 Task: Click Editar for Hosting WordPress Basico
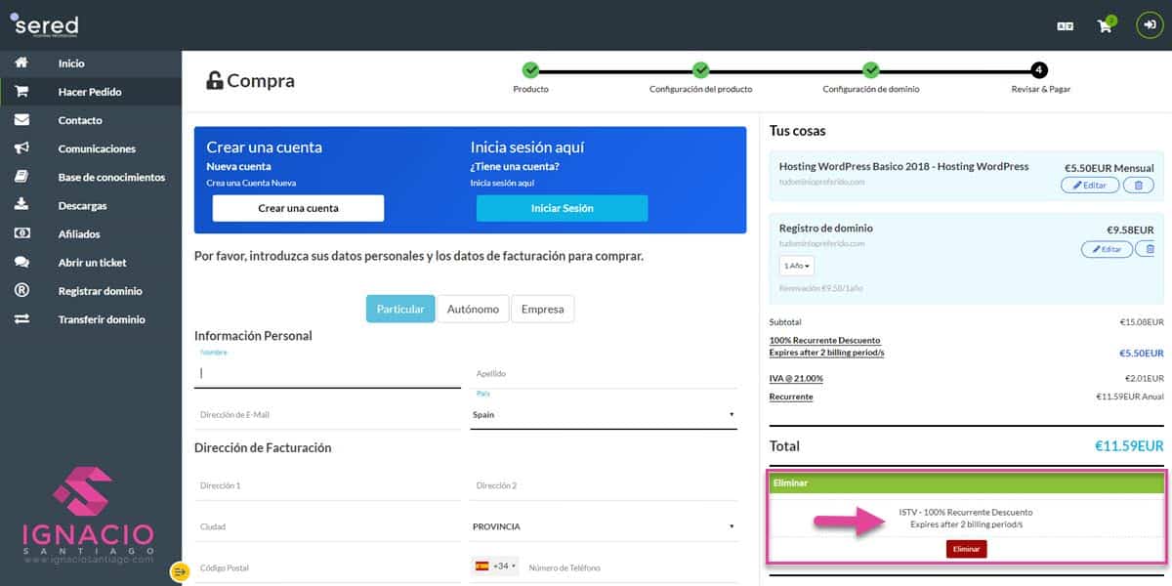[1091, 185]
